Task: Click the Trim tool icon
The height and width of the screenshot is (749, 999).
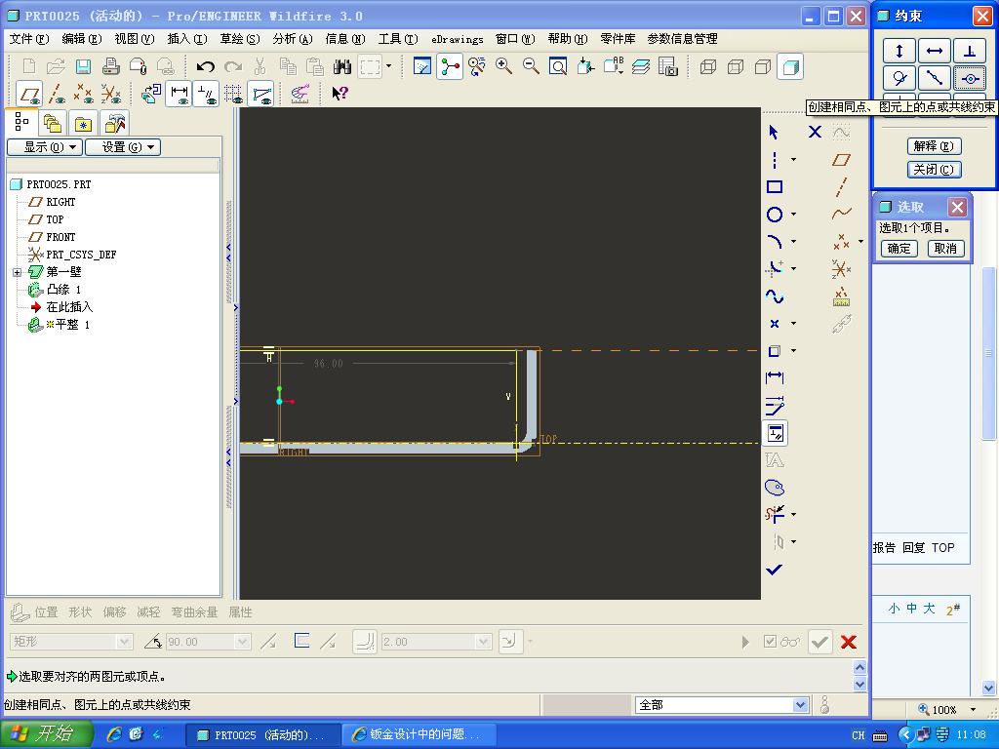Action: pos(775,514)
